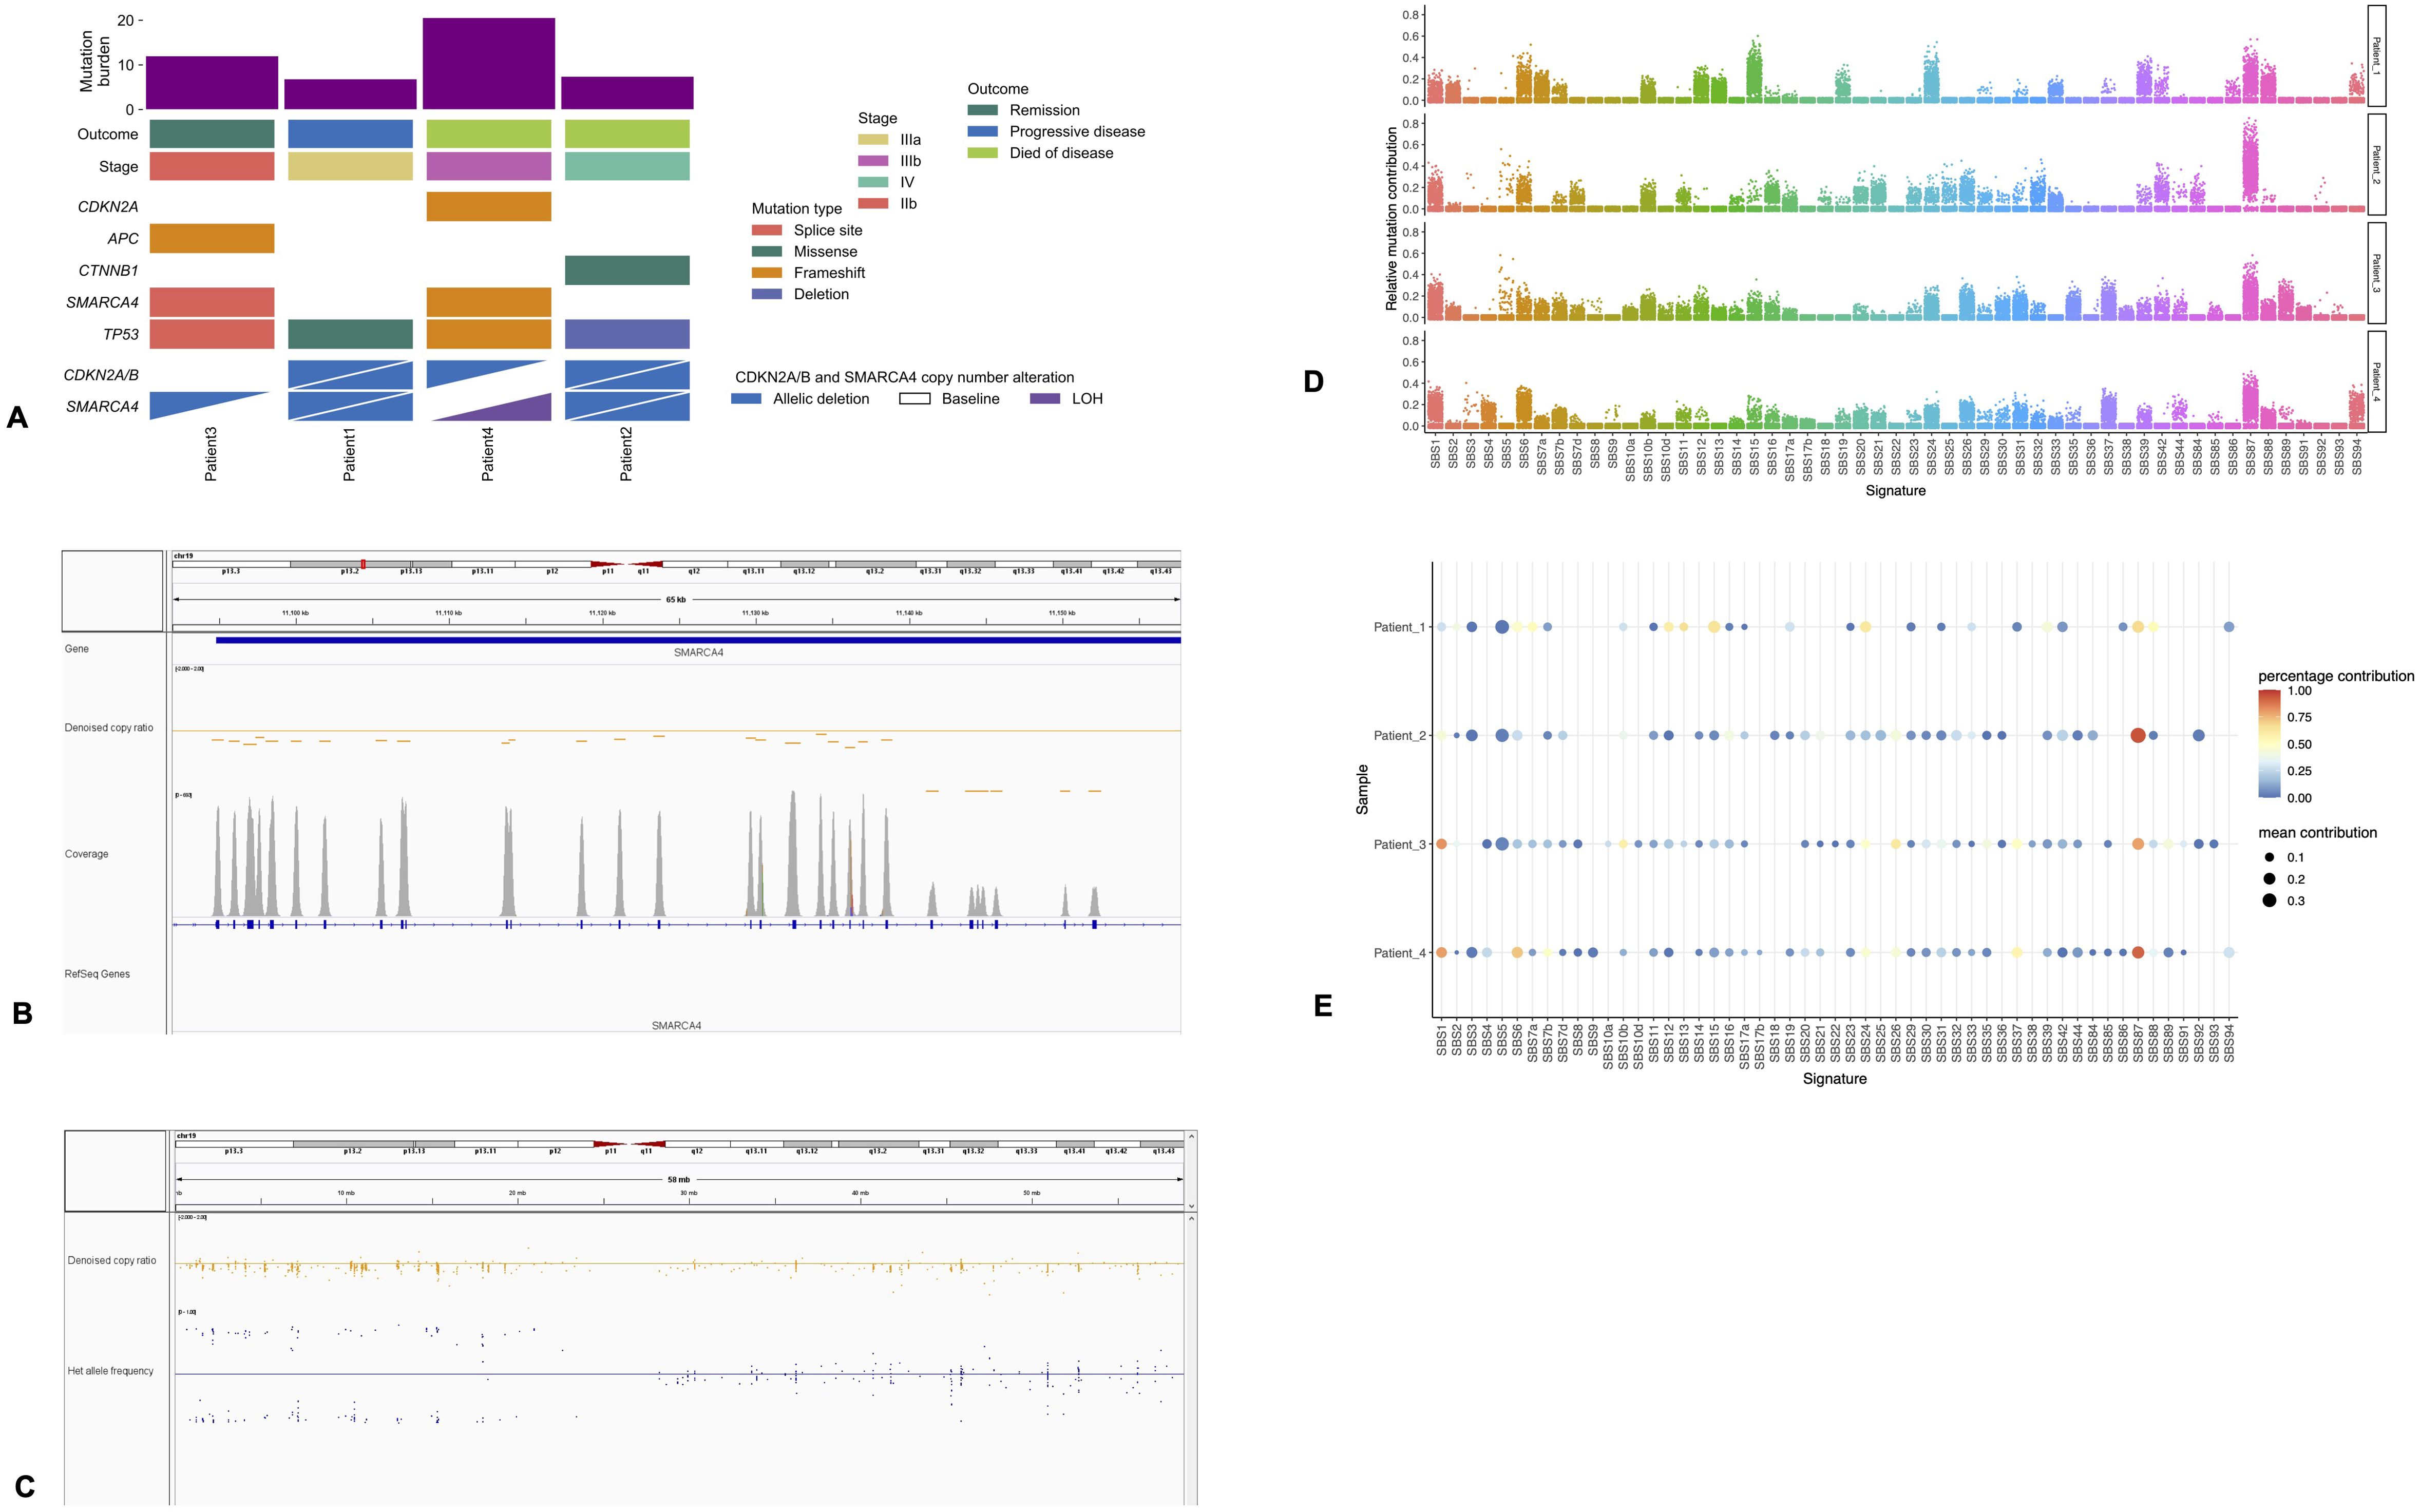Click the 'Denoised copy ratio' track label in panel B

[x=109, y=728]
